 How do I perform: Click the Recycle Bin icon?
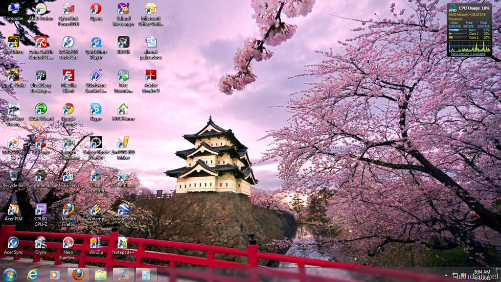click(x=14, y=176)
